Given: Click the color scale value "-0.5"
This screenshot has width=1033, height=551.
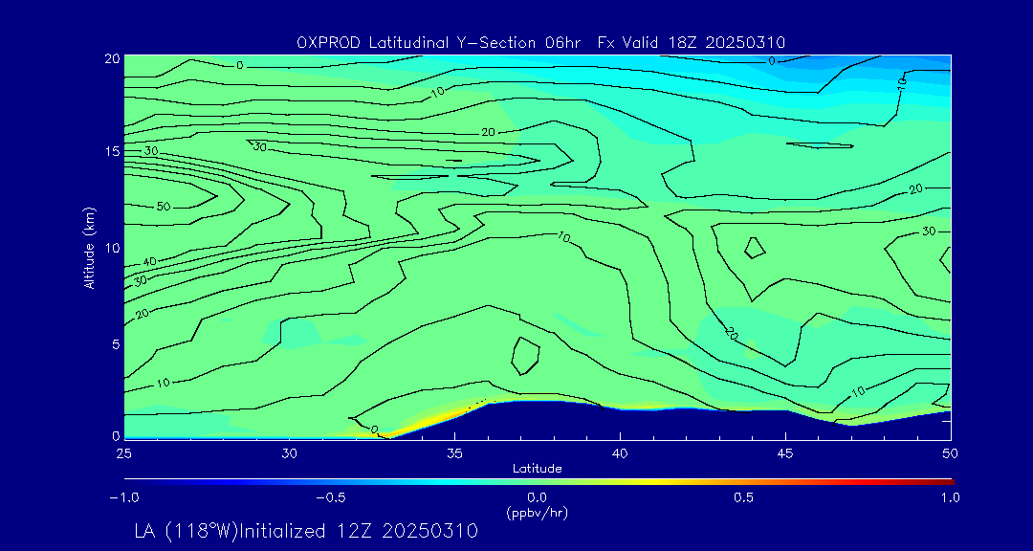Looking at the screenshot, I should (331, 497).
